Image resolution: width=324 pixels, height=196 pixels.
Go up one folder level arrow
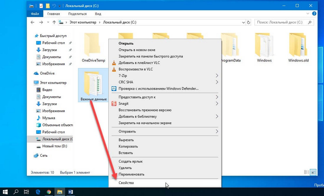point(54,22)
